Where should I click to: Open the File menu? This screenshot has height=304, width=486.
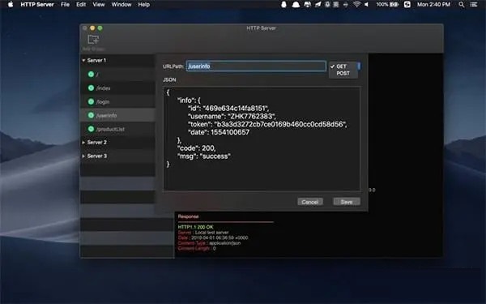(x=65, y=5)
